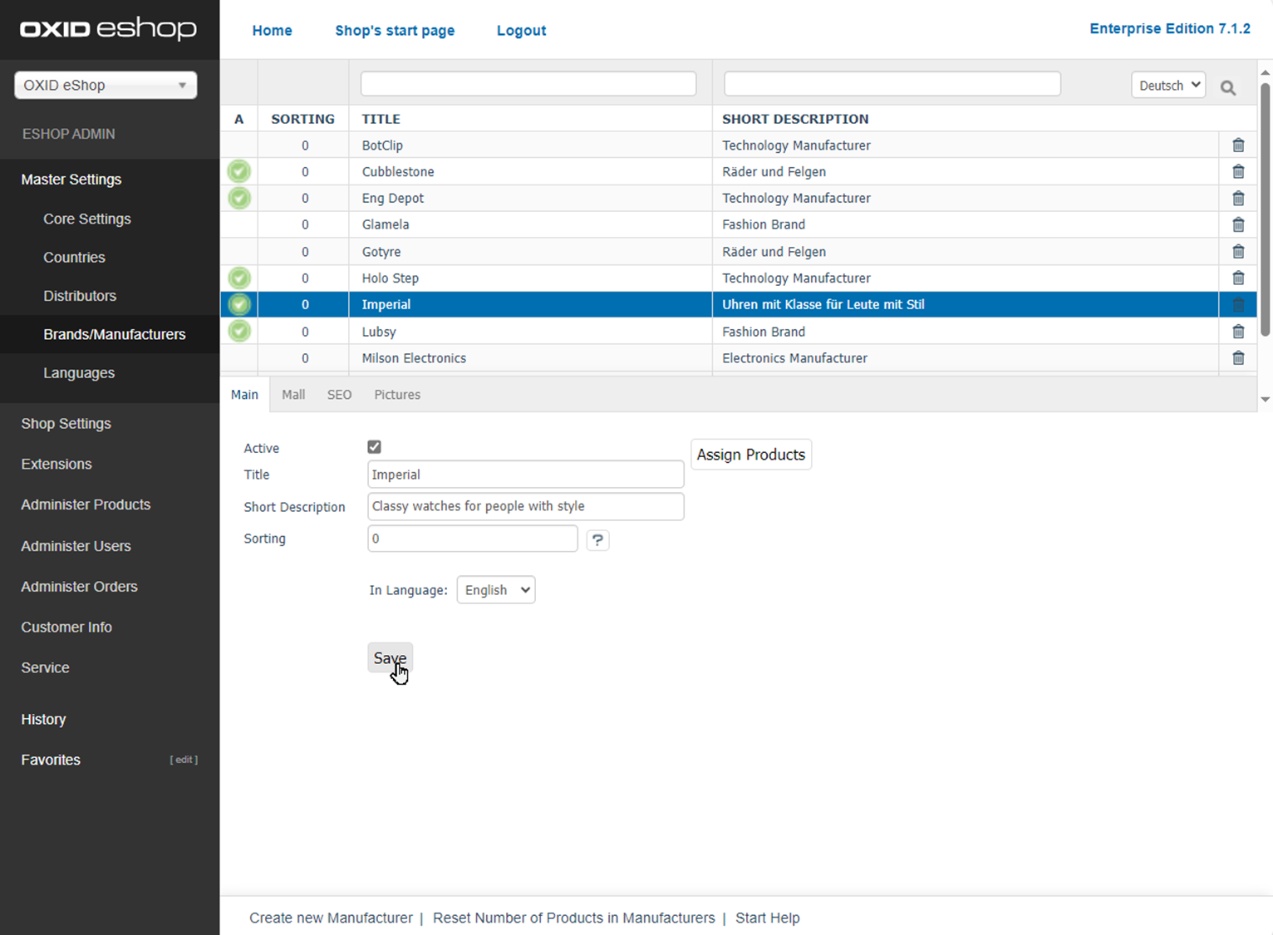Delete Holo Step with trash icon

(x=1238, y=278)
